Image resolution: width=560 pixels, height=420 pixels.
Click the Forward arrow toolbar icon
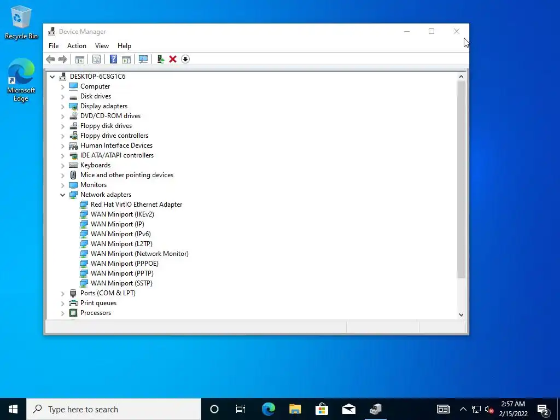(62, 59)
